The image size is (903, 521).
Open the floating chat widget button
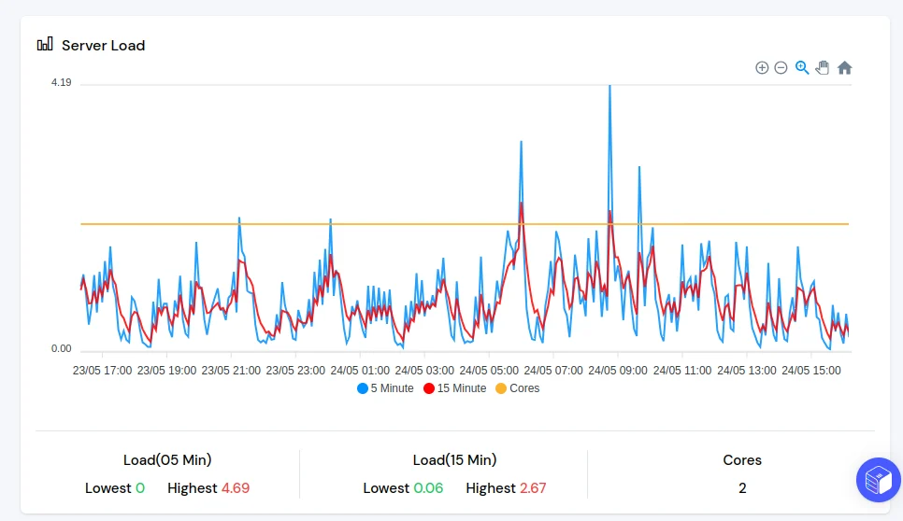[879, 480]
